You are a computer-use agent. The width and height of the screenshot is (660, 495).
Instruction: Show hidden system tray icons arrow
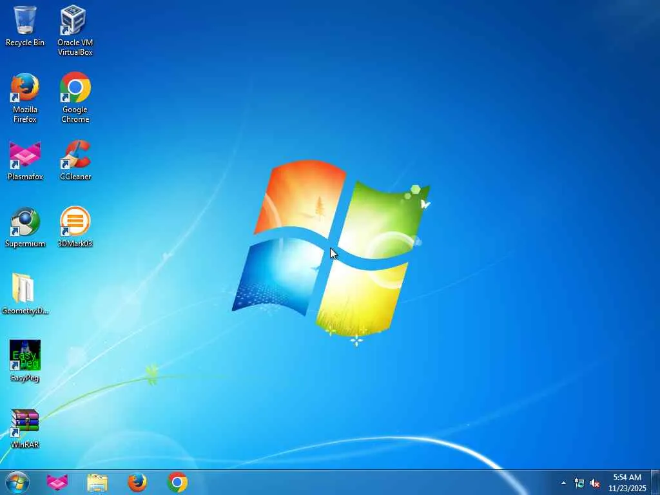563,483
